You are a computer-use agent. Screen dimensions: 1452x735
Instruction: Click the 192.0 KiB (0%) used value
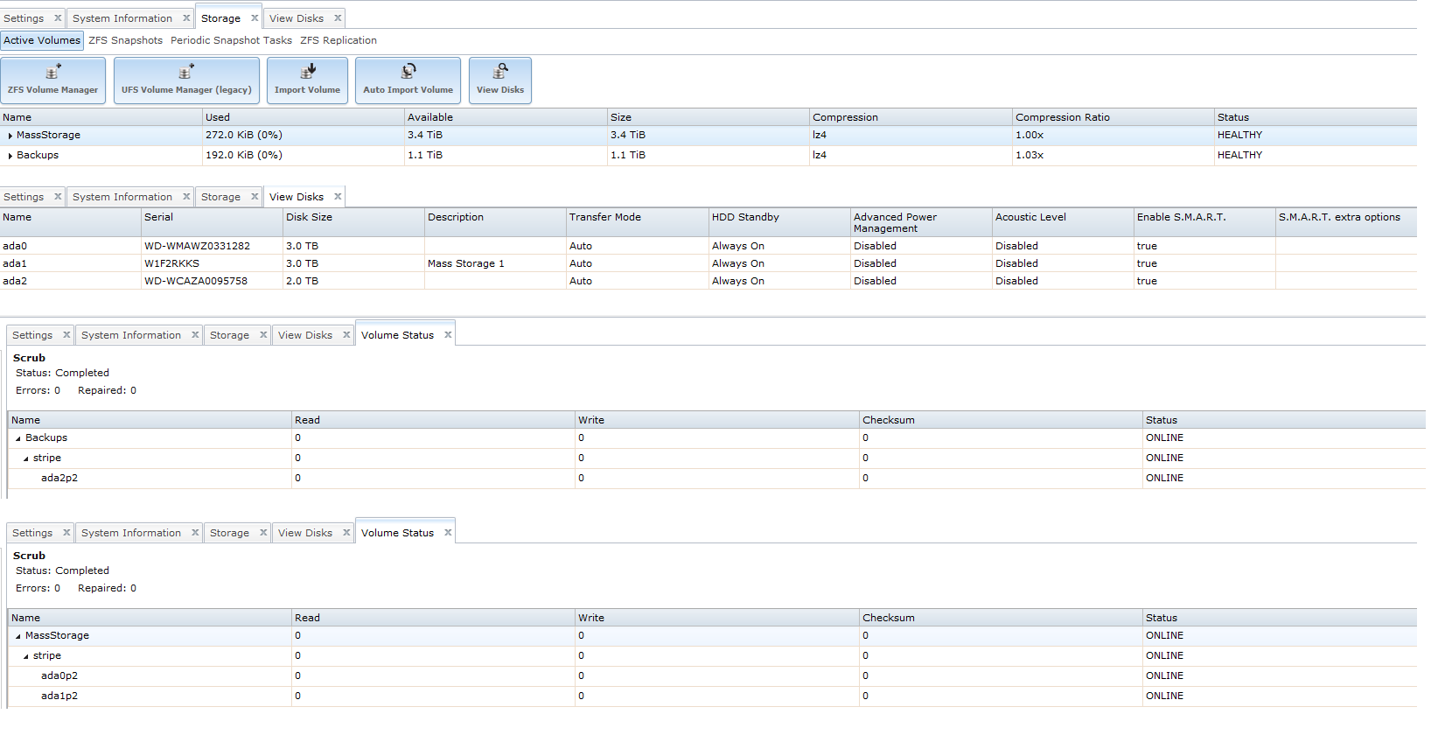click(244, 156)
